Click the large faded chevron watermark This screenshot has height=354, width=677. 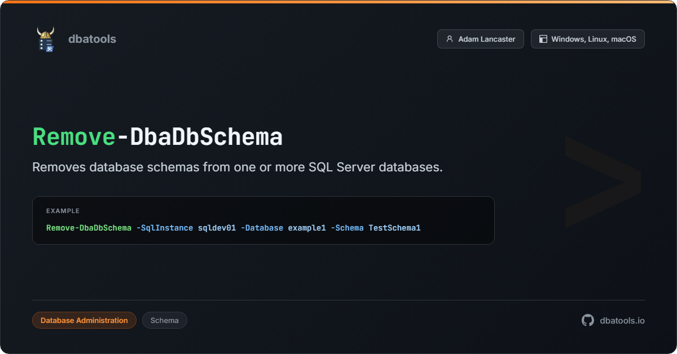point(603,182)
